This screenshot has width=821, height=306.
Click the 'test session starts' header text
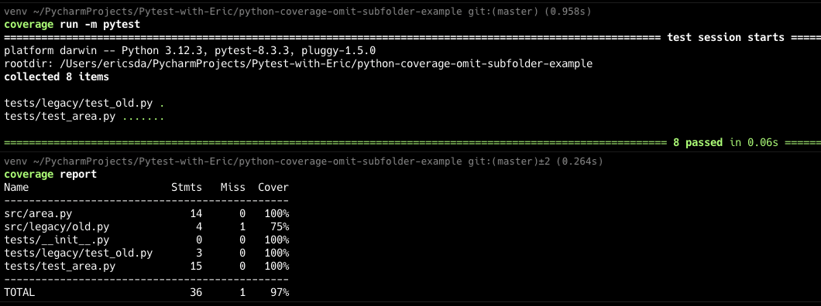coord(727,38)
